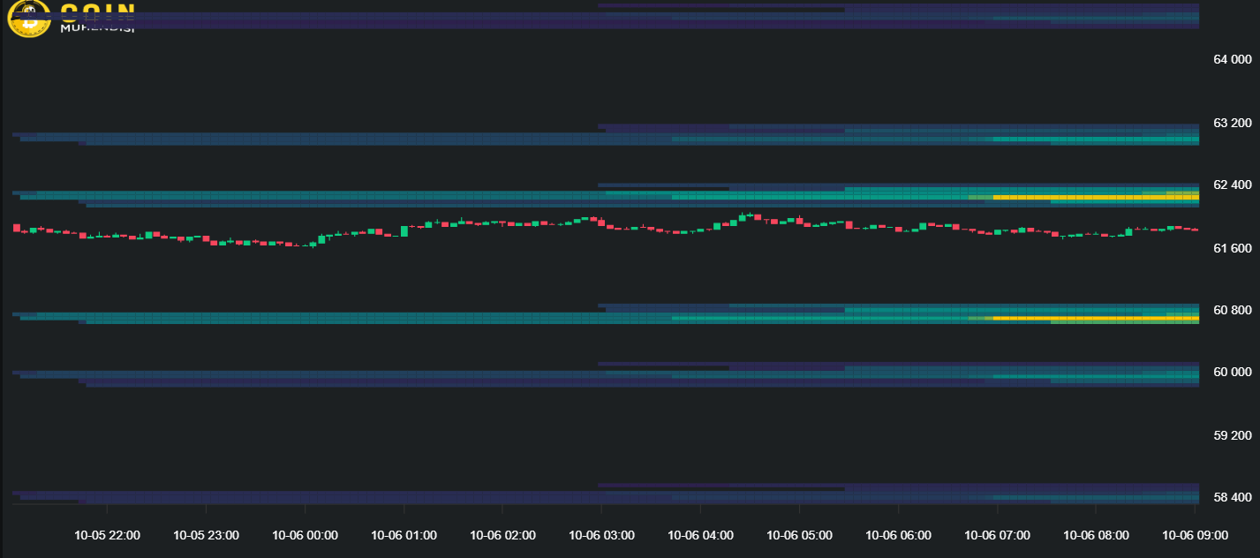Click the 10-06 09:00 time label
Image resolution: width=1260 pixels, height=558 pixels.
point(1195,534)
